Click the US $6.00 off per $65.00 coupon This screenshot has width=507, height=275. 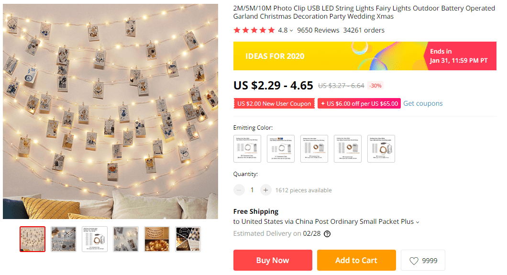[359, 104]
